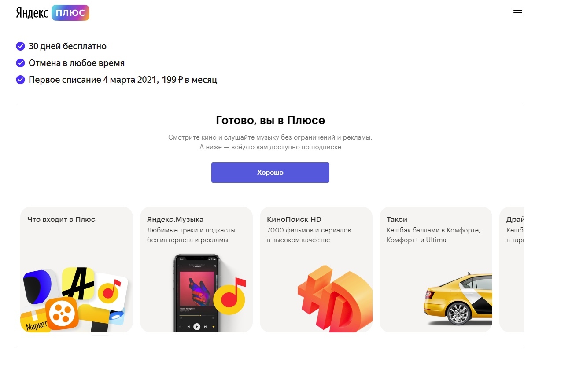The height and width of the screenshot is (369, 572).
Task: Select the Такси card title
Action: click(x=397, y=219)
